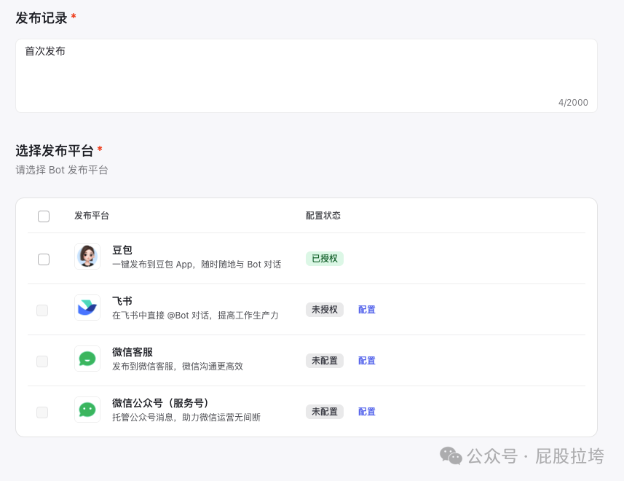Click the 微信公众号 (服务号) platform name
Screen dimensions: 624x481
160,403
